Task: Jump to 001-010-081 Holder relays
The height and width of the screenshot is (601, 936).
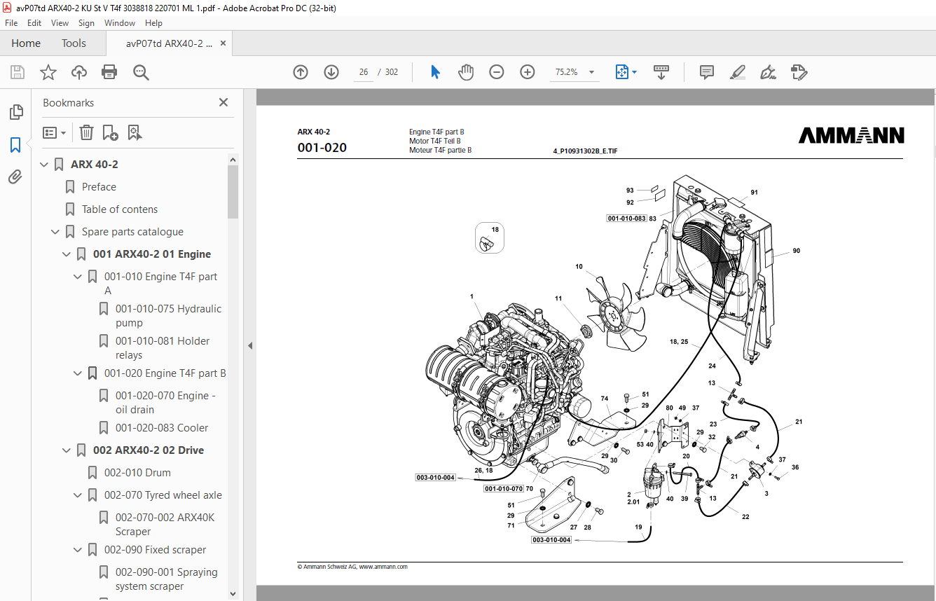Action: coord(163,348)
